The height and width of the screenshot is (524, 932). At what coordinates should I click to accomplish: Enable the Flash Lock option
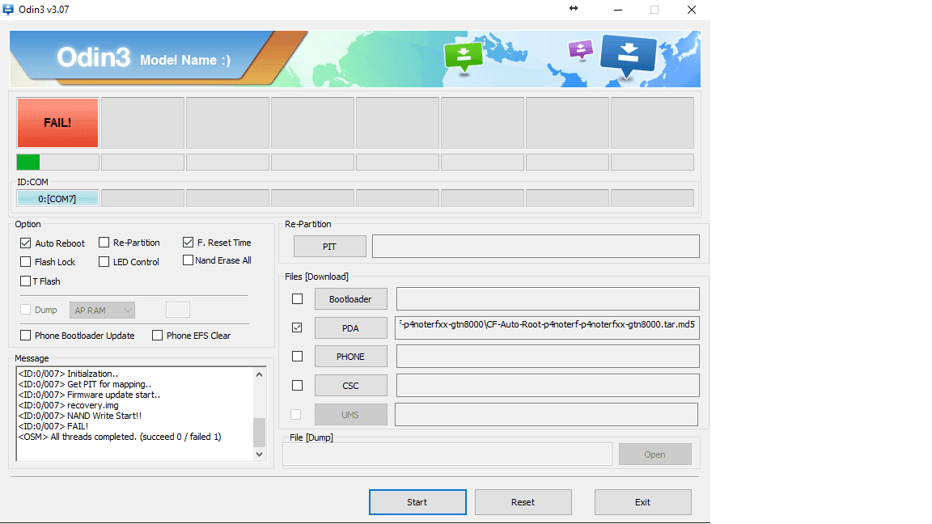26,261
